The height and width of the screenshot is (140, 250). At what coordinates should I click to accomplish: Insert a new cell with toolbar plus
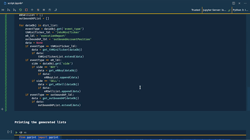(x=32, y=10)
